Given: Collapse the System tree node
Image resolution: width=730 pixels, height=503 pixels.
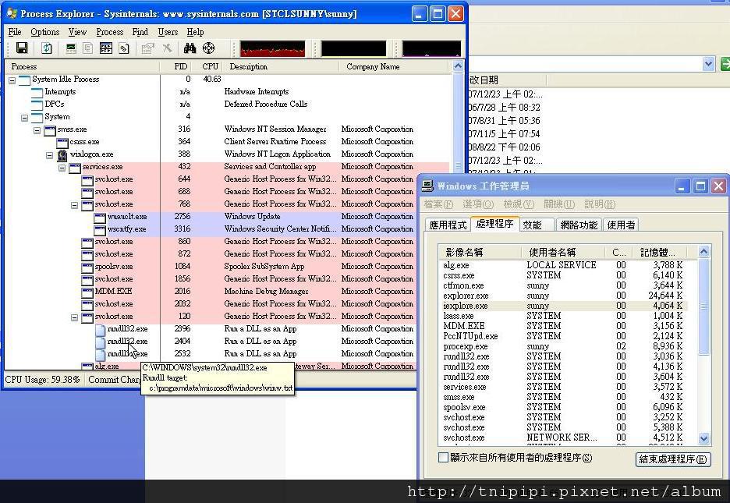Looking at the screenshot, I should (25, 118).
